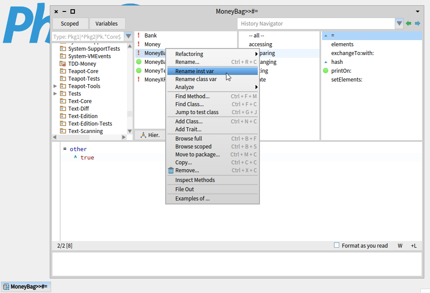Viewport: 430px width, 293px height.
Task: Click the green status circle beside printOn:
Action: click(x=326, y=70)
